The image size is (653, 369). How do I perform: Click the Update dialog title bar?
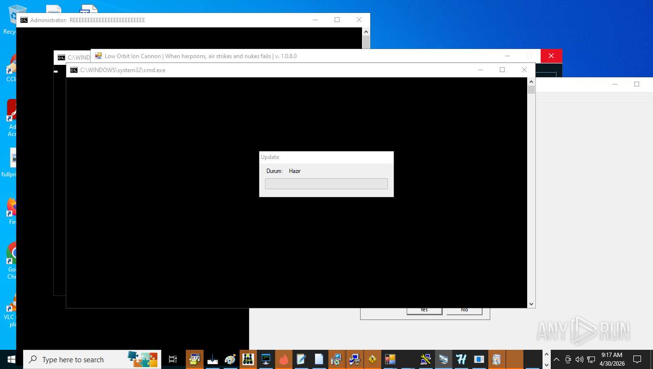(x=326, y=157)
